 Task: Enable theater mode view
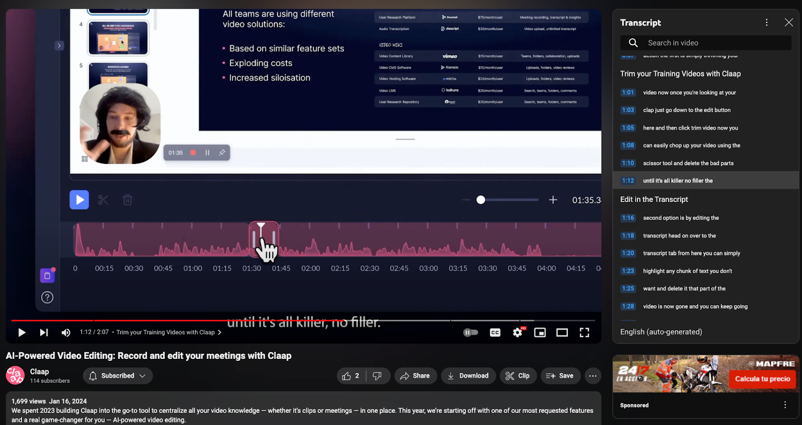562,332
